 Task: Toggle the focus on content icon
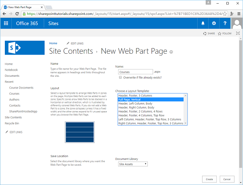click(237, 34)
